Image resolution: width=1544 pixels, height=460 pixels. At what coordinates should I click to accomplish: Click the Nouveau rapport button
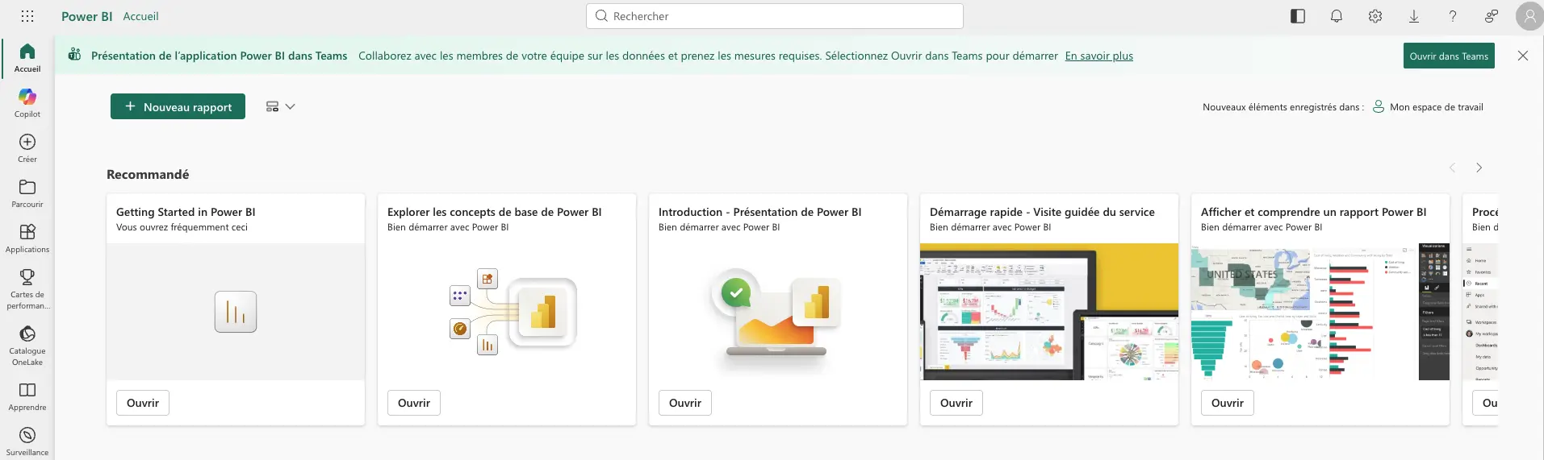coord(178,106)
